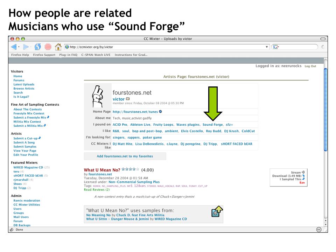This screenshot has height=252, width=336.
Task: Click the I Sampled This arrow icon
Action: point(303,179)
